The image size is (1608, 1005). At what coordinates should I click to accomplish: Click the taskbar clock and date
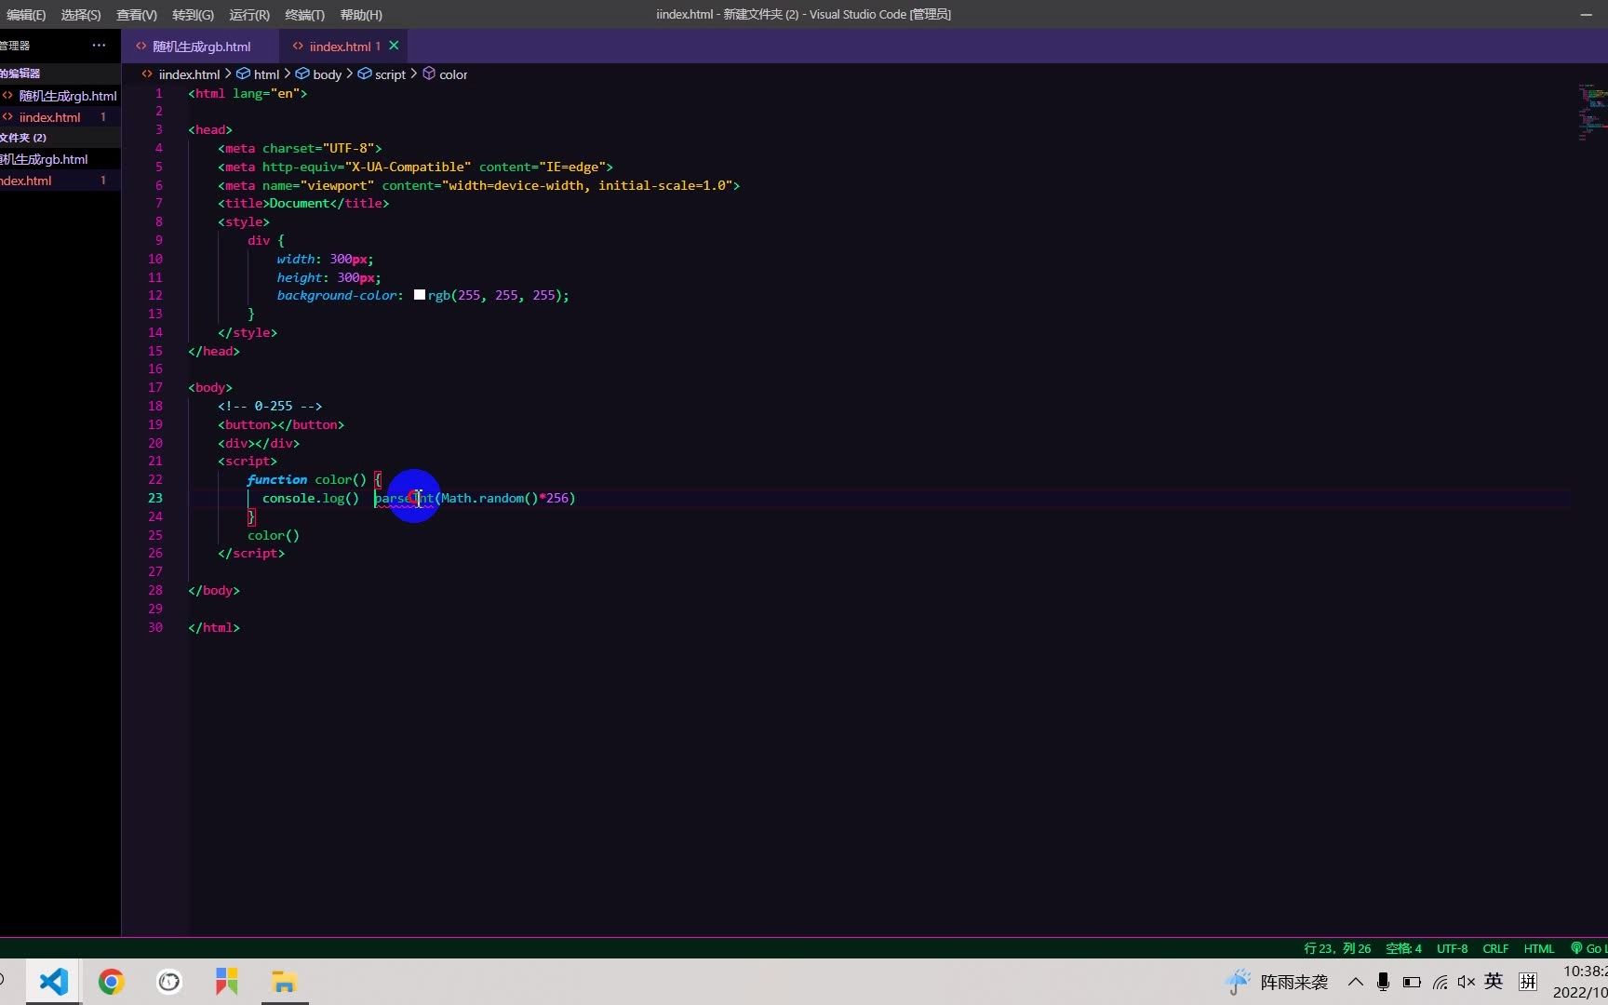click(1580, 982)
